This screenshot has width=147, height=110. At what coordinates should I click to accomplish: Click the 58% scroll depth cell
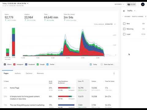pos(51,96)
